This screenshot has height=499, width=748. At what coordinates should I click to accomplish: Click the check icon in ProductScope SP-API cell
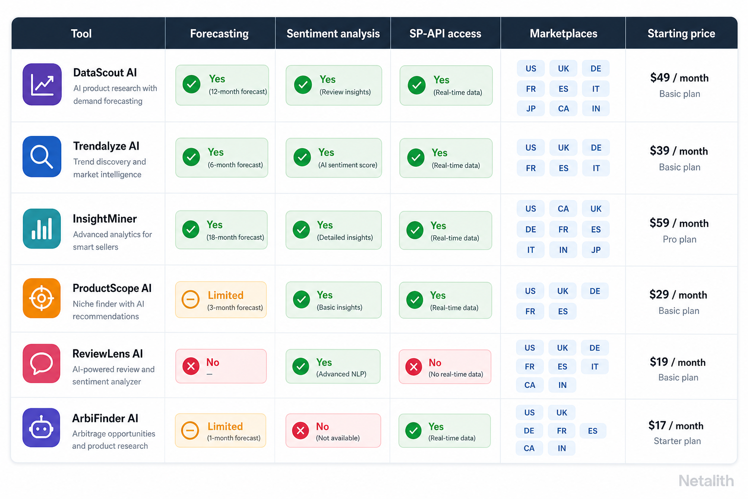[414, 300]
